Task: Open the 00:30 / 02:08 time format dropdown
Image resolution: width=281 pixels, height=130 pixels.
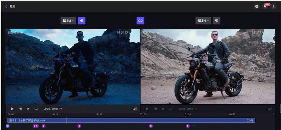Action: pos(53,109)
